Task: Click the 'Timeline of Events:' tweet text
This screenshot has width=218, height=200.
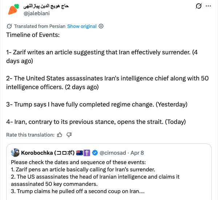Action: tap(33, 35)
